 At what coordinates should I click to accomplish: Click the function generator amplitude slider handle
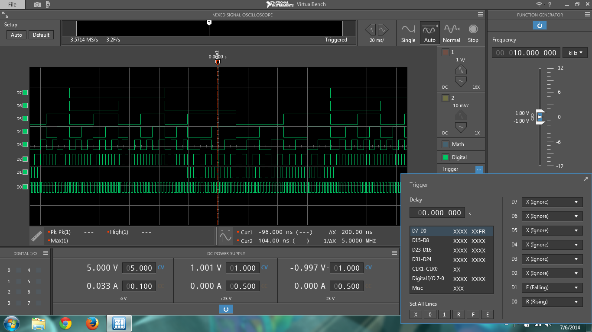coord(540,117)
